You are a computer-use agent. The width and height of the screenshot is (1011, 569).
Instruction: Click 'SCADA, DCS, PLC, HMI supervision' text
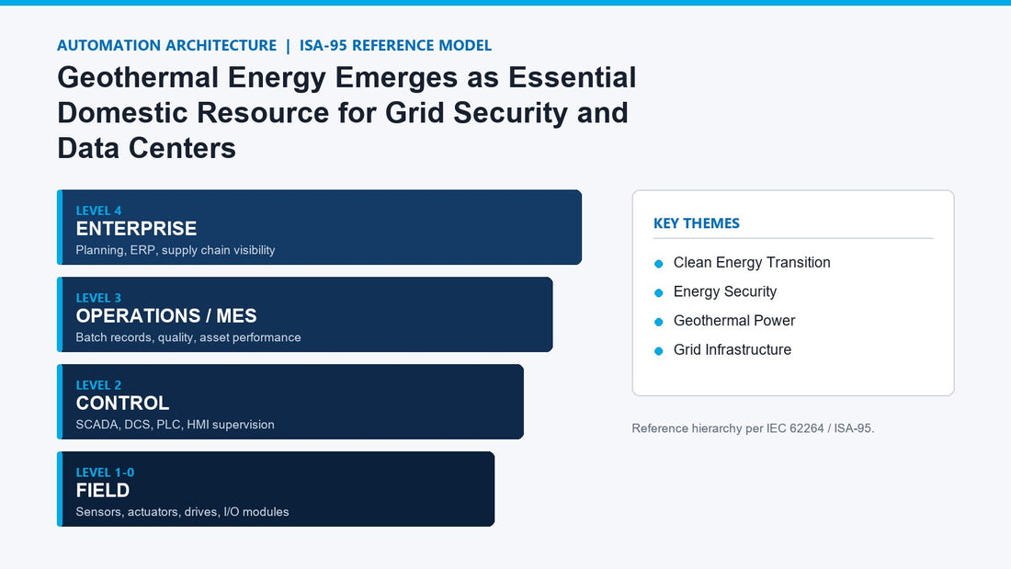point(175,425)
